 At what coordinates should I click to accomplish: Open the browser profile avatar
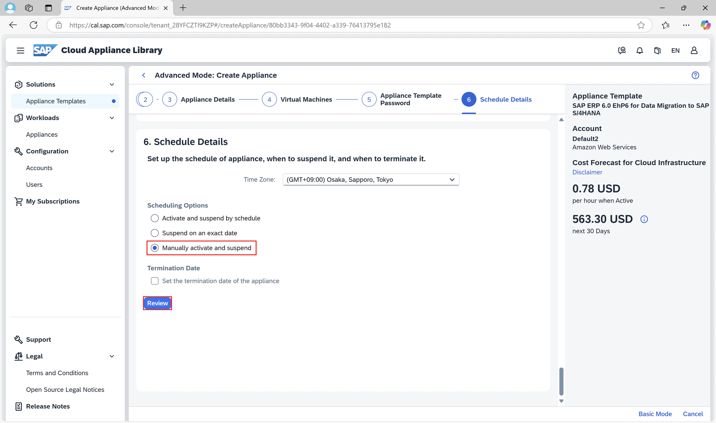10,8
